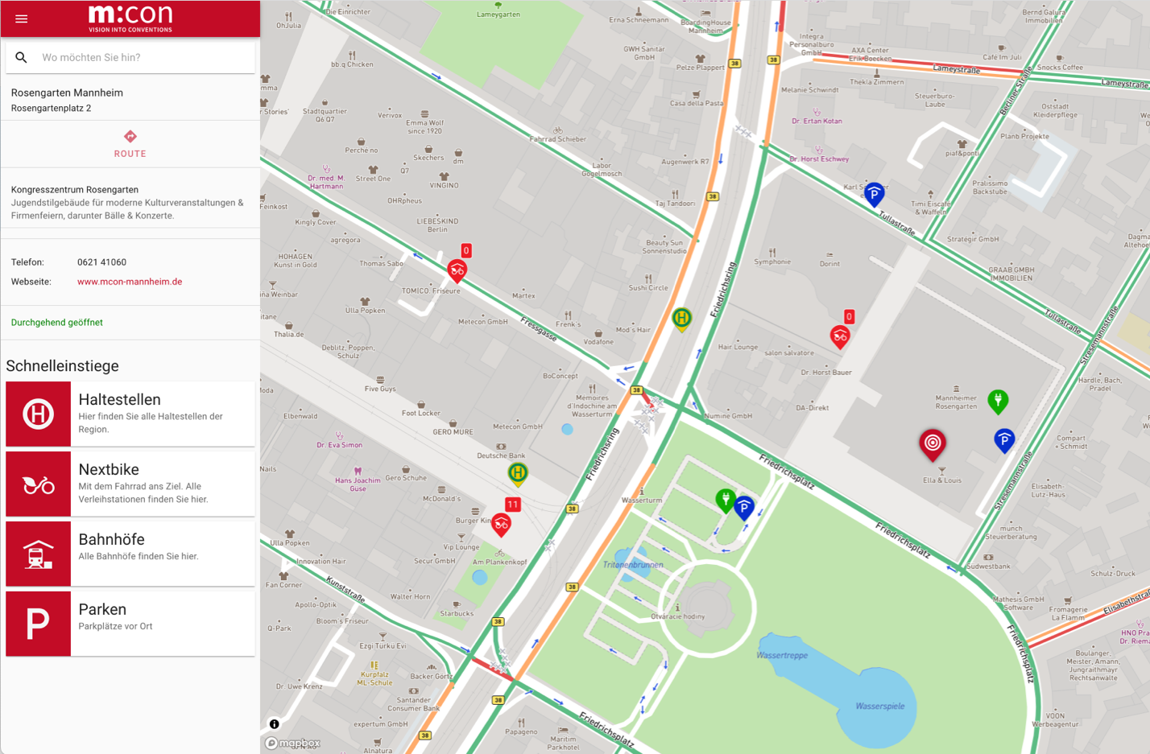The image size is (1150, 754).
Task: Click the McDonald's label on map
Action: 442,499
